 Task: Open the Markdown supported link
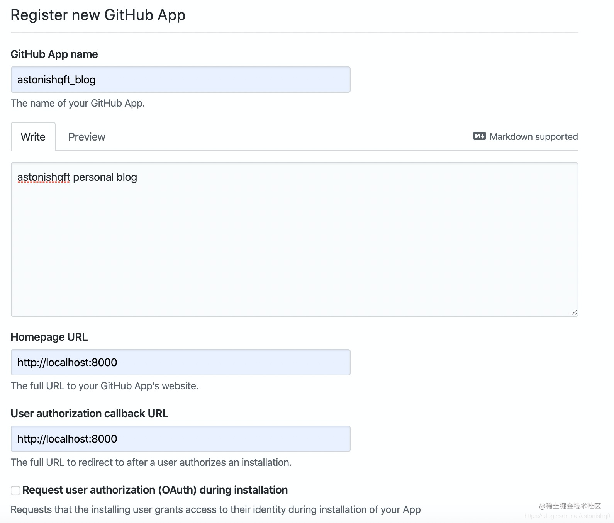[x=526, y=136]
